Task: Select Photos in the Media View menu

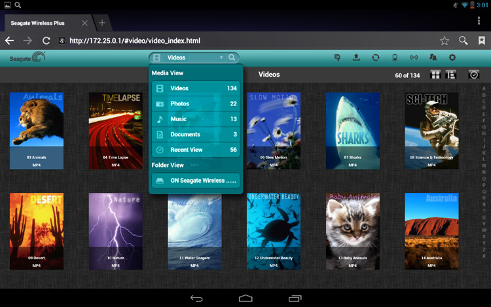Action: coord(195,103)
